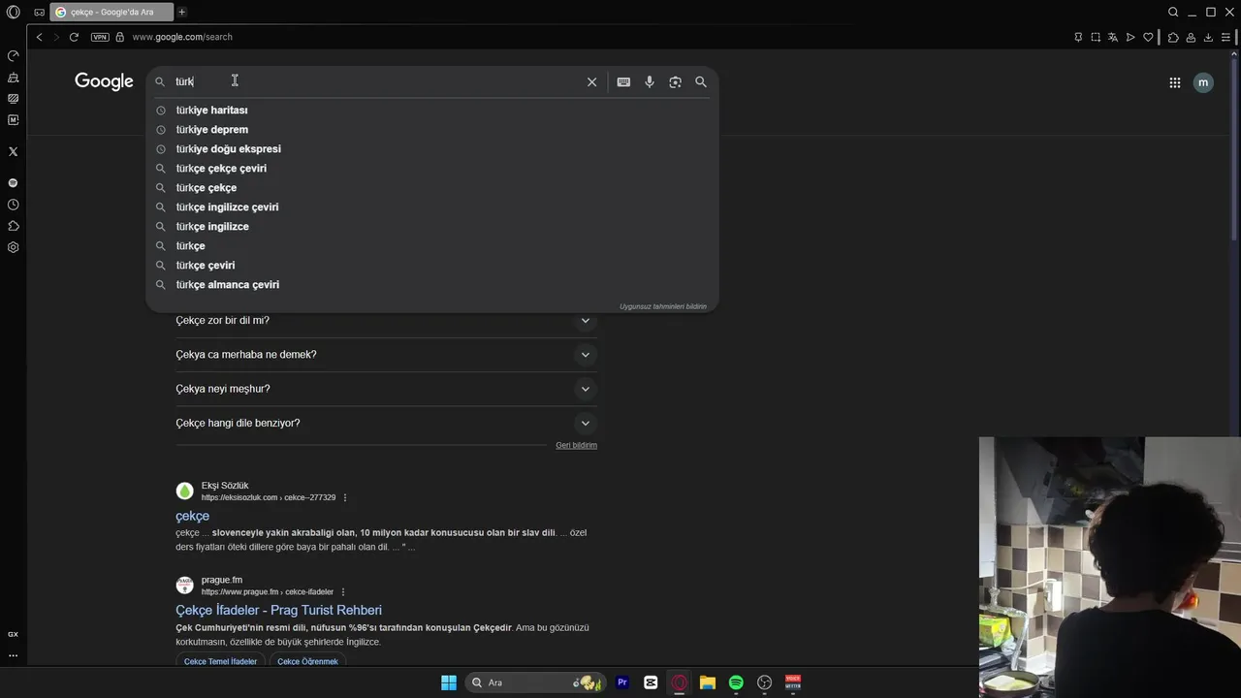1241x698 pixels.
Task: Open Google Lens image search
Action: pyautogui.click(x=675, y=82)
